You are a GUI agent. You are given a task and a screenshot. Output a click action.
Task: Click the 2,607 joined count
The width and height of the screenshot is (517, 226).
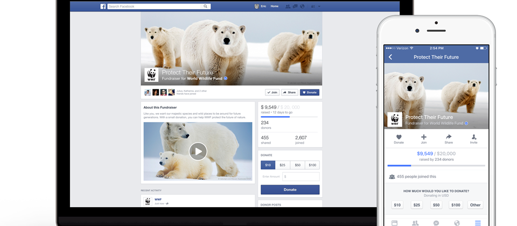click(x=301, y=138)
